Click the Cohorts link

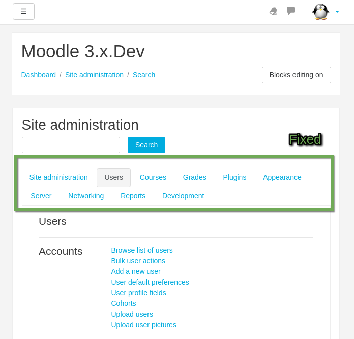point(124,303)
